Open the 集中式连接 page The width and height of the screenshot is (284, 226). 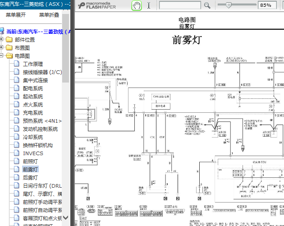(35, 80)
